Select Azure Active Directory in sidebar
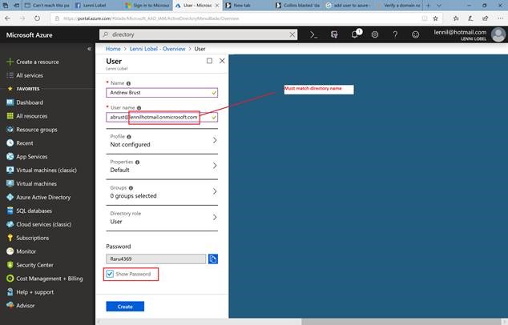The image size is (508, 325). [43, 197]
